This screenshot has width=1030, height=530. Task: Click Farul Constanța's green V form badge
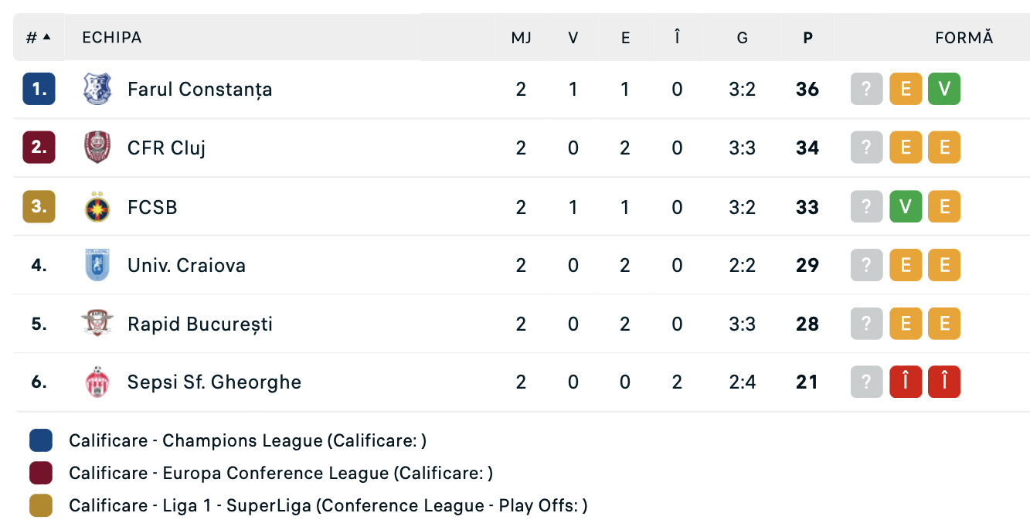click(x=944, y=90)
